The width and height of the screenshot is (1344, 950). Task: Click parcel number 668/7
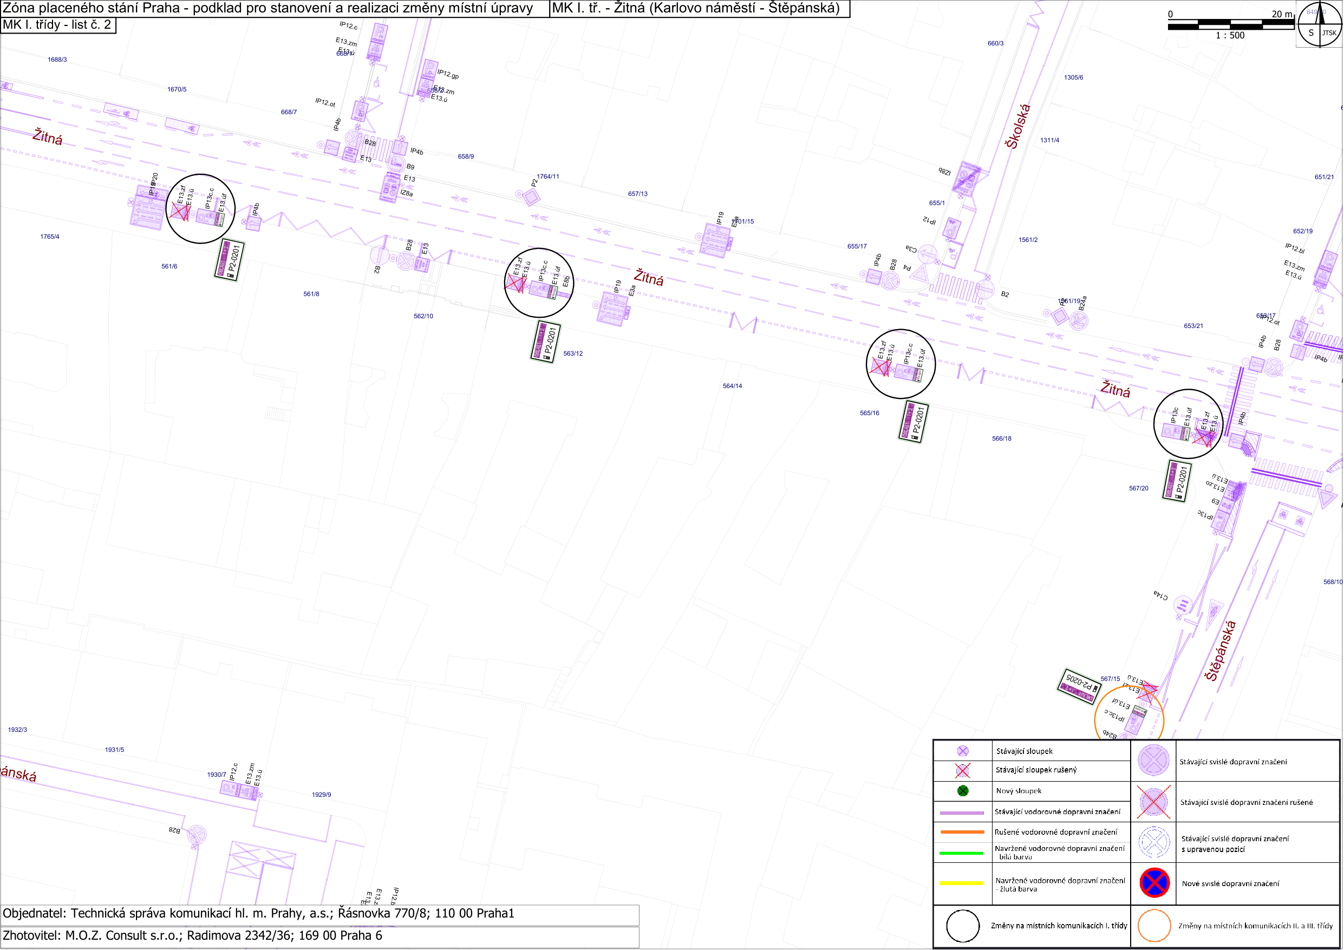[x=289, y=112]
